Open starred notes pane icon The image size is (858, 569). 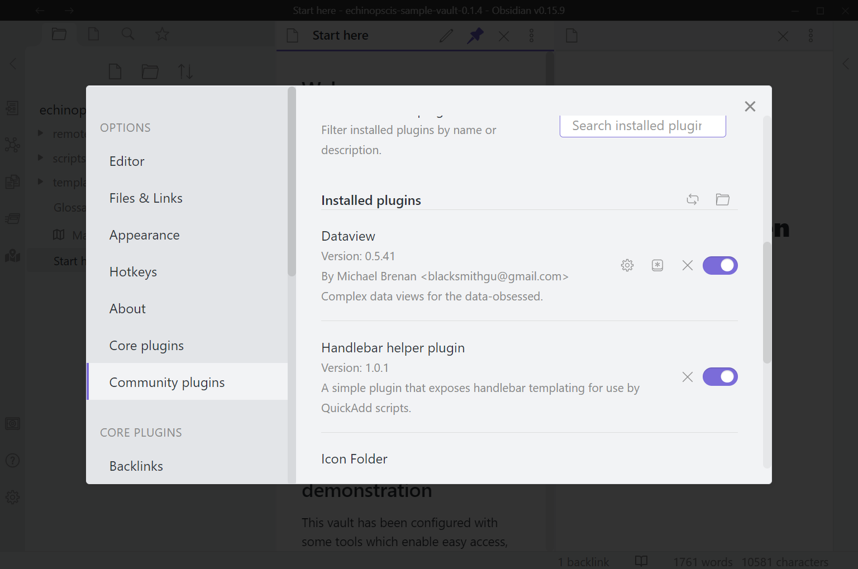tap(162, 35)
